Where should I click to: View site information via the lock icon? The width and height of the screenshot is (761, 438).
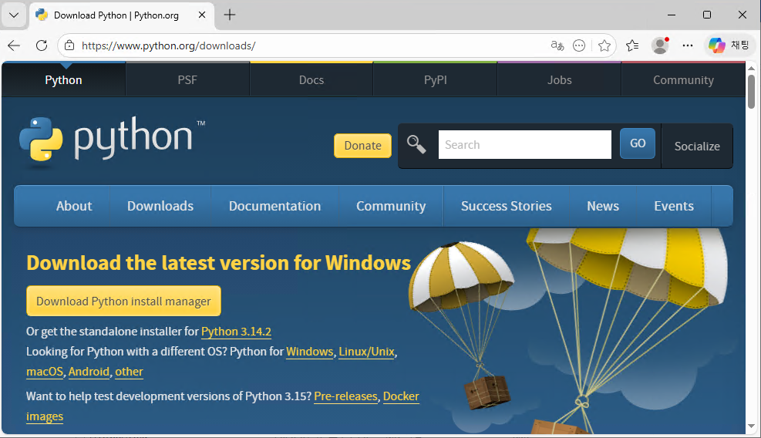point(69,45)
